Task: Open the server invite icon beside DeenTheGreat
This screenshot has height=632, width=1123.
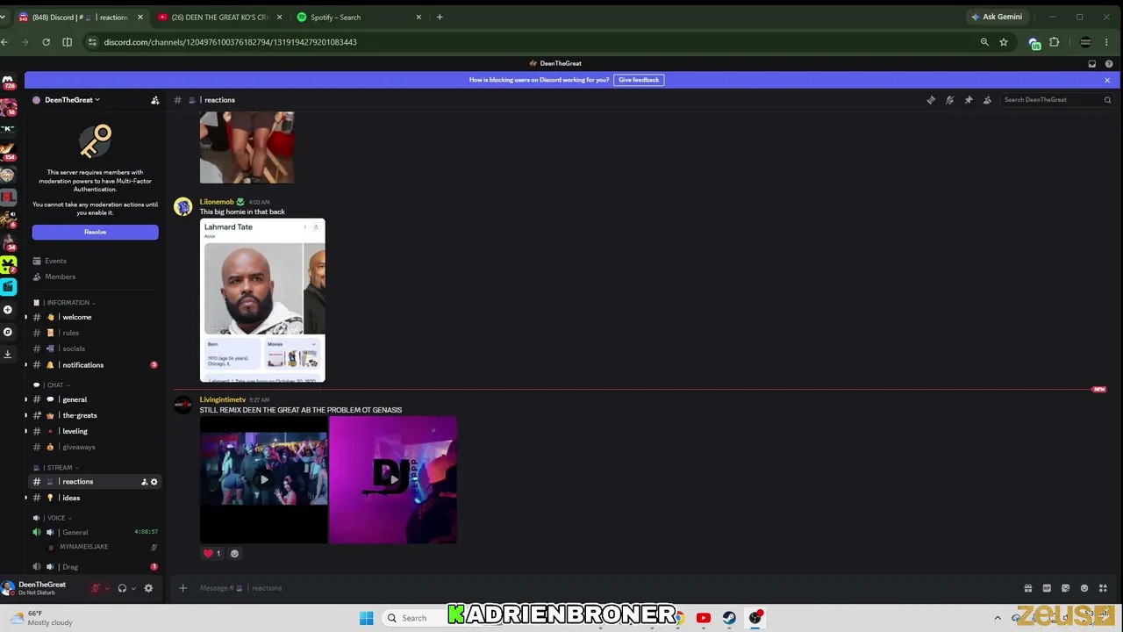Action: 155,100
